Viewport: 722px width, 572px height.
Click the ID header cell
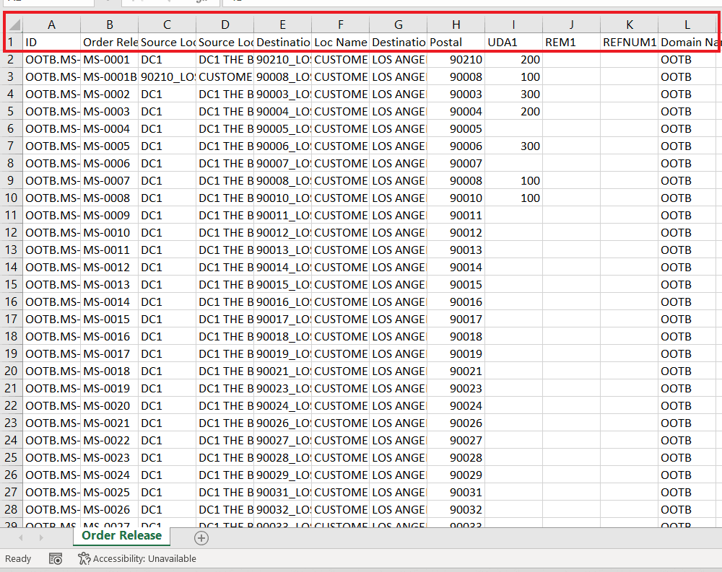click(x=51, y=43)
